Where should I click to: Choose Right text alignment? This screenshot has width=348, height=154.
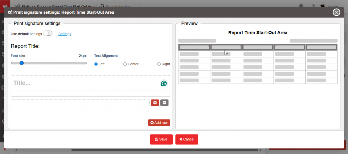(x=159, y=64)
